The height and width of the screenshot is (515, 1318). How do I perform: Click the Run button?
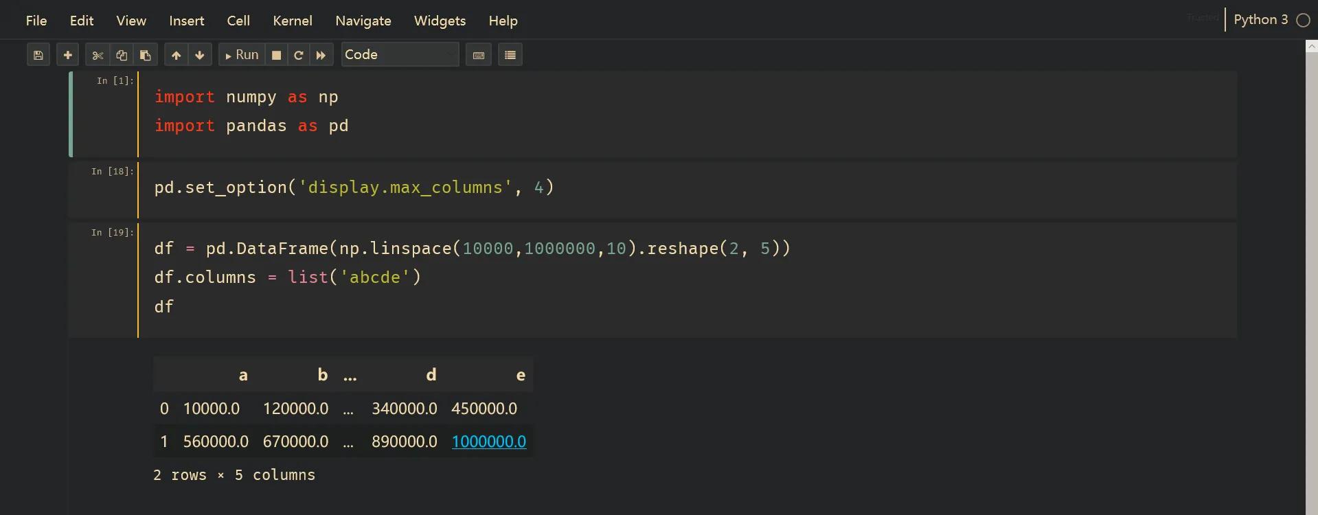[242, 55]
